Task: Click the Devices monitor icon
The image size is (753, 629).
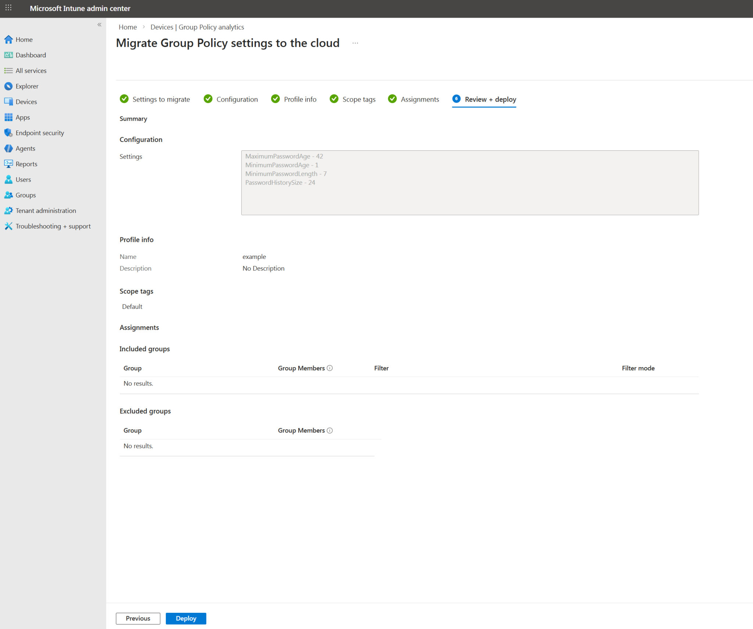Action: tap(8, 102)
